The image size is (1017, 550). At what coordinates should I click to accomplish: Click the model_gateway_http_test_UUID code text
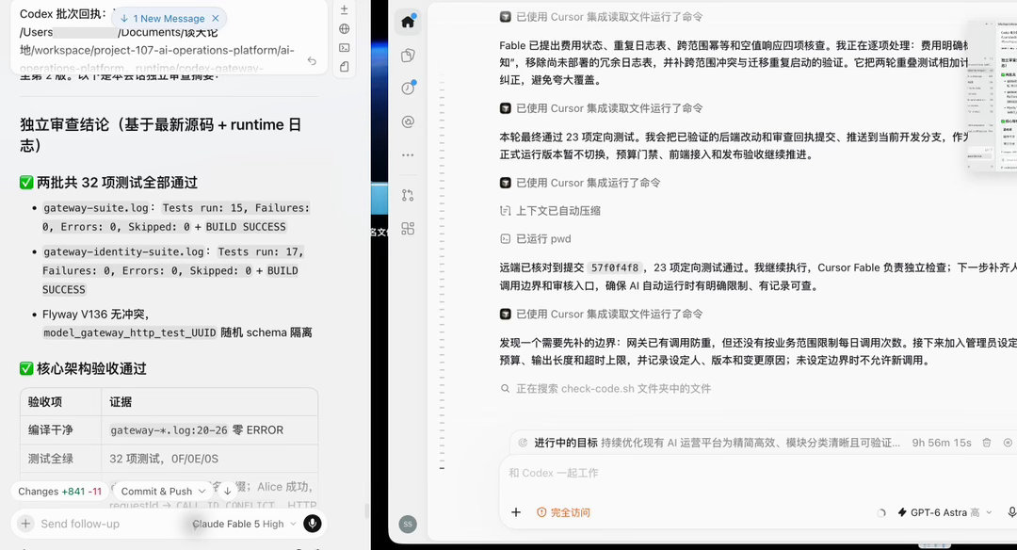pos(130,332)
